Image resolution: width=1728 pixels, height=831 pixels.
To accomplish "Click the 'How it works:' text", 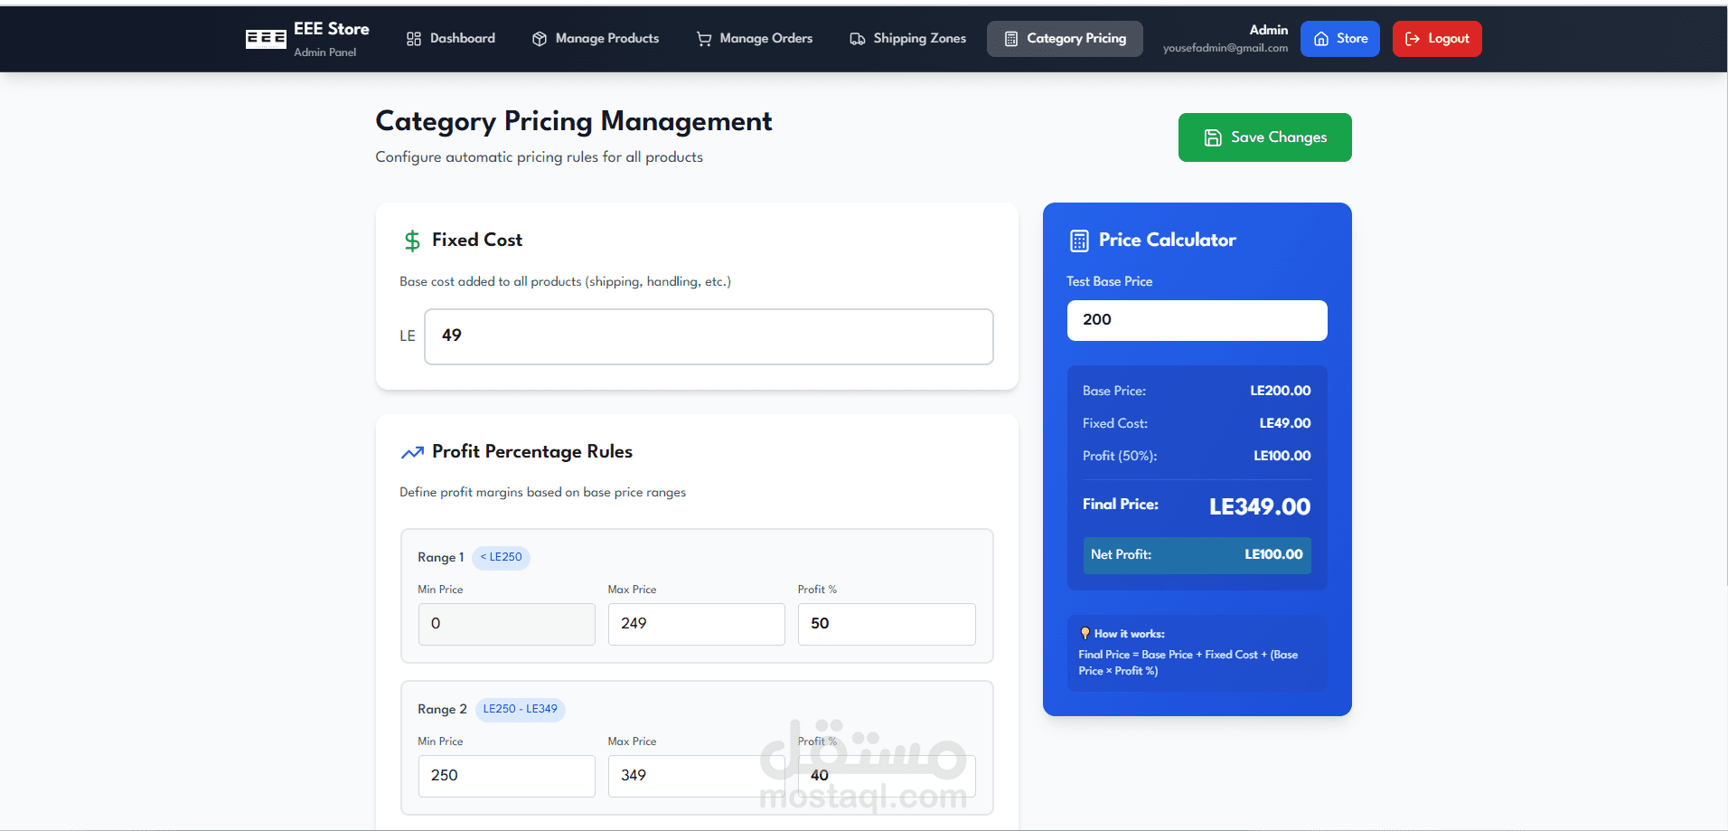I will pos(1130,634).
